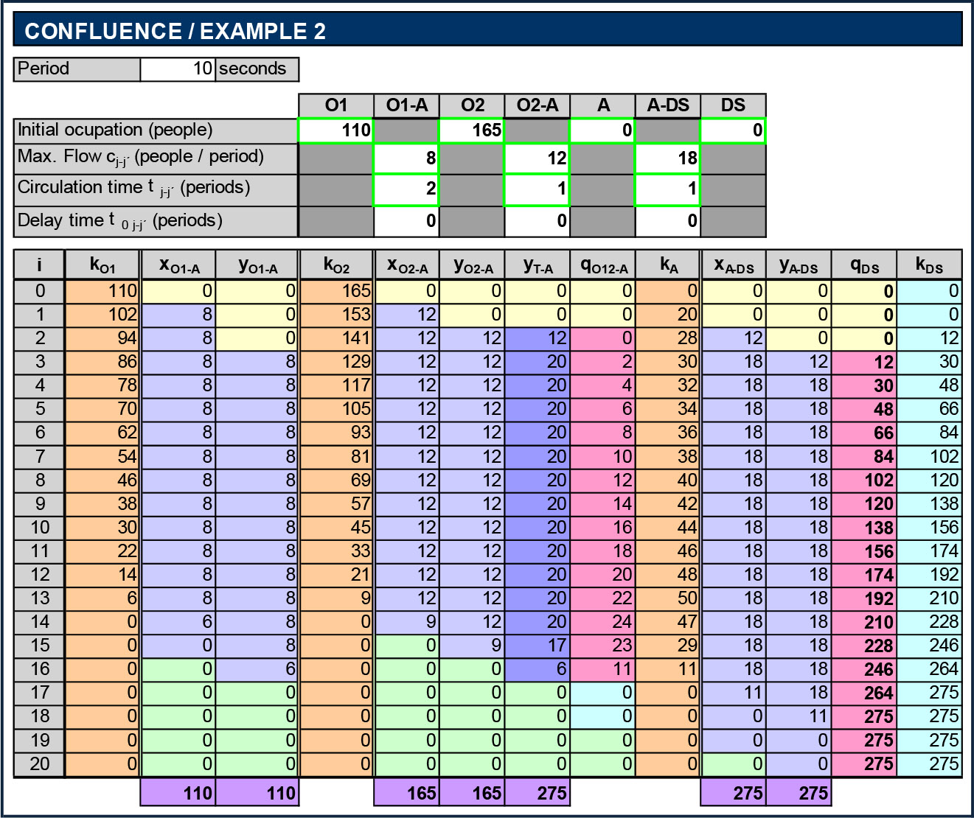Click the qDS value 138 in row 10
The width and height of the screenshot is (974, 818).
click(863, 528)
